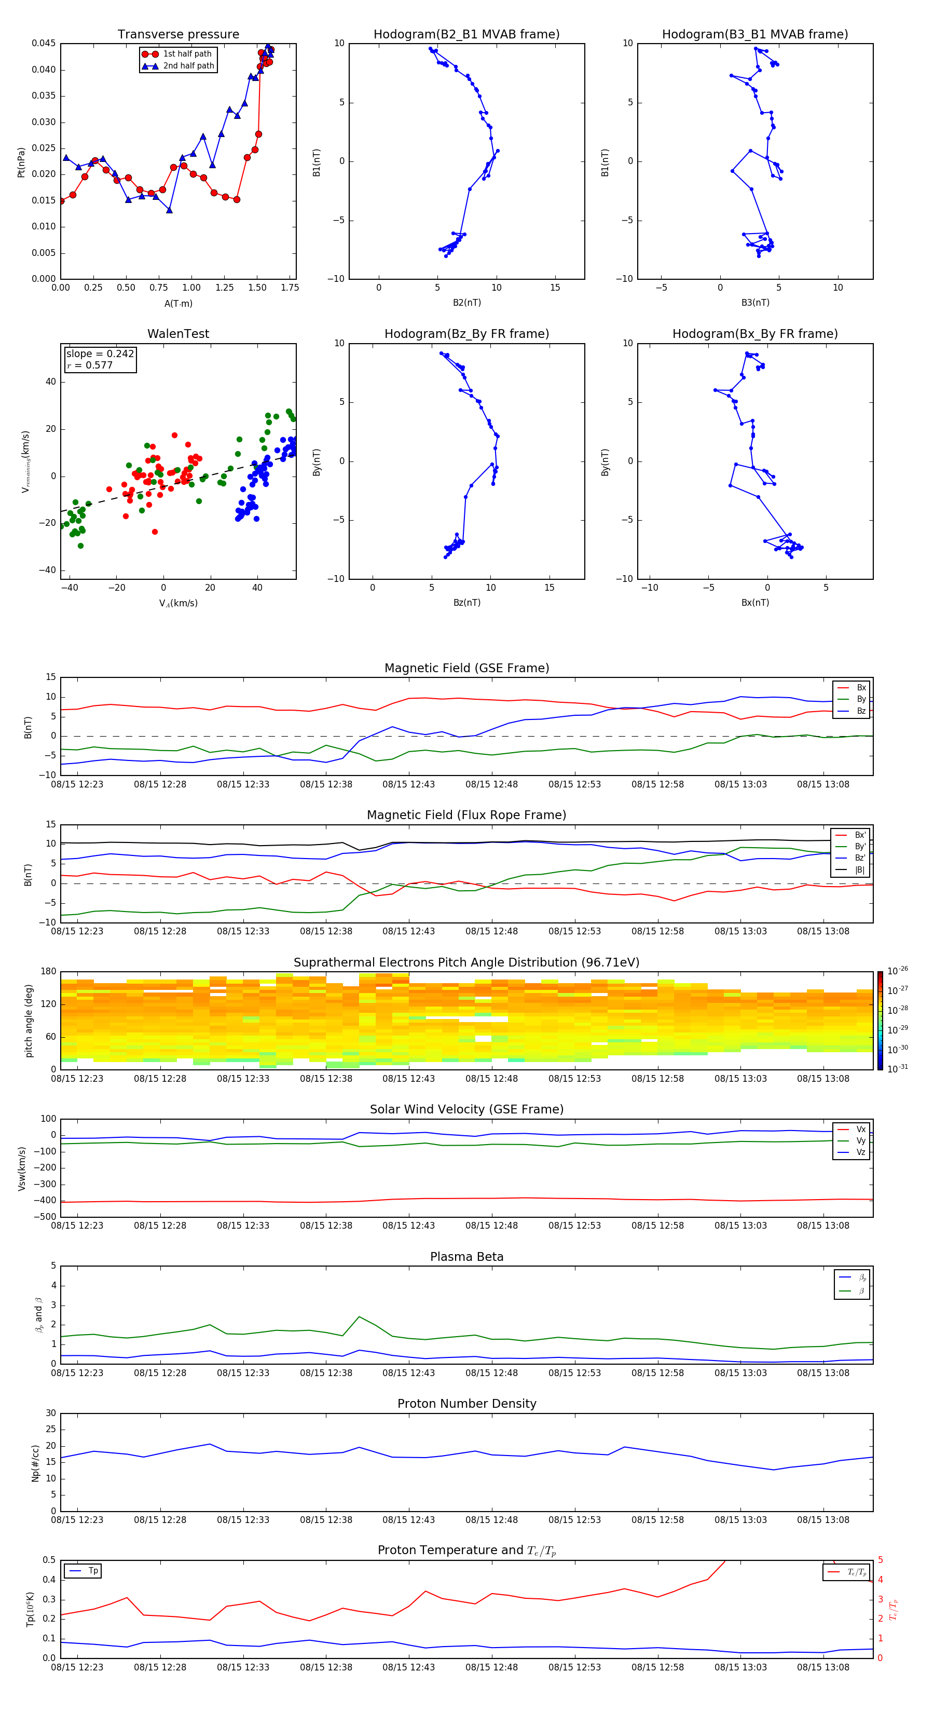Click the 'B3(nT)' x-axis label
The height and width of the screenshot is (1713, 934).
[x=755, y=303]
